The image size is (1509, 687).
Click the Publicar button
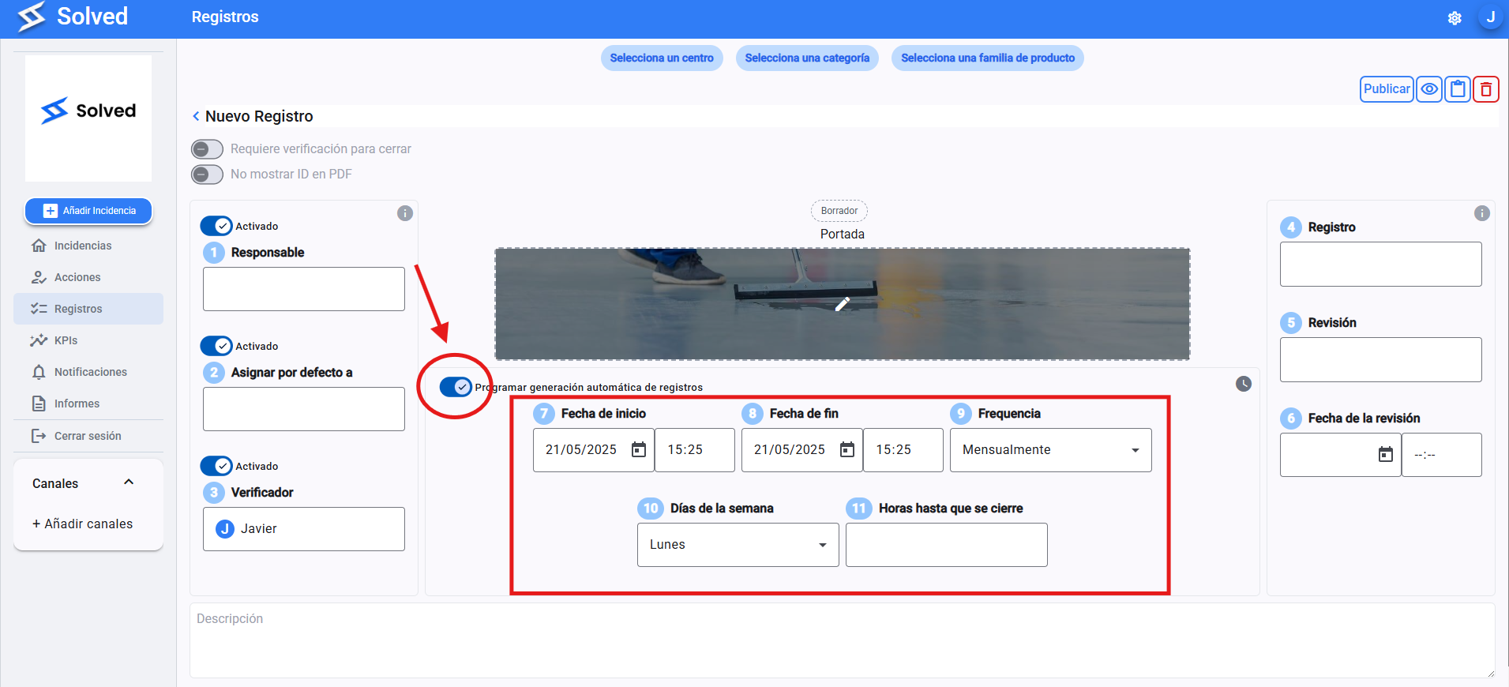[x=1387, y=89]
